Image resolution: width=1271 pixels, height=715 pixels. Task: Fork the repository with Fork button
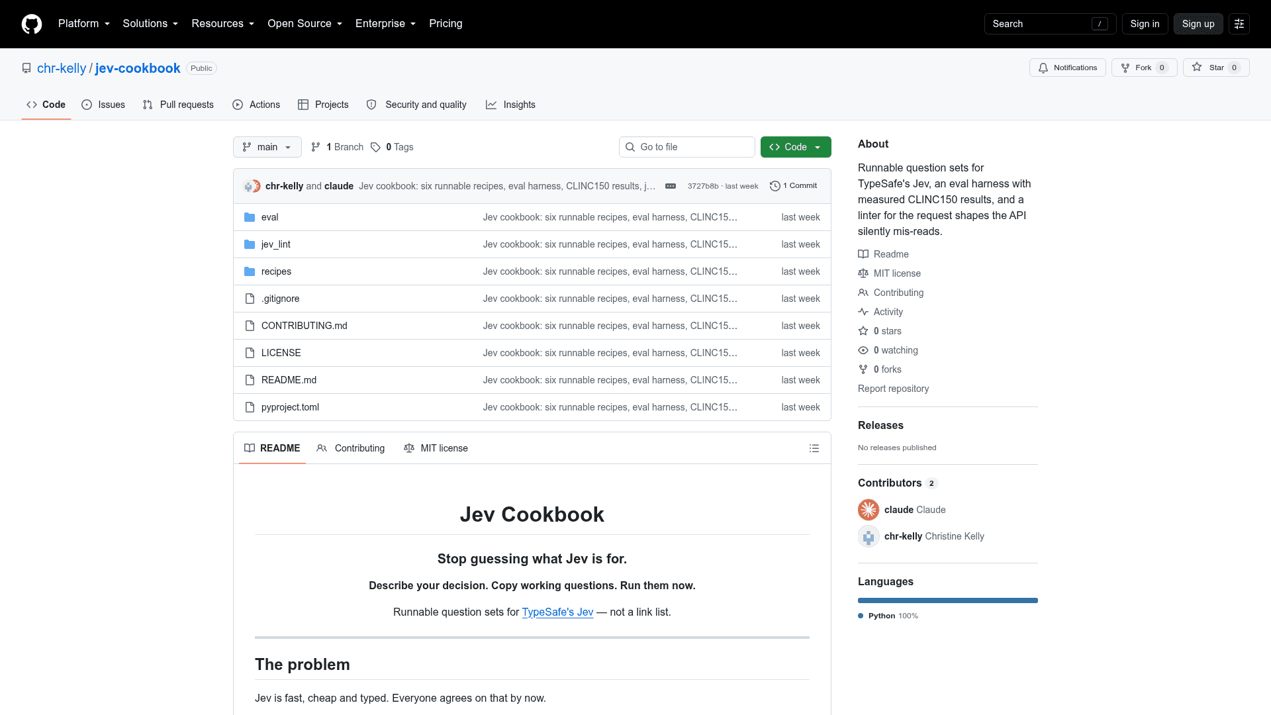tap(1144, 68)
